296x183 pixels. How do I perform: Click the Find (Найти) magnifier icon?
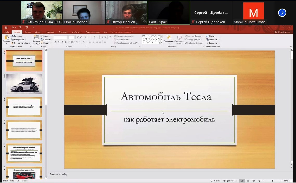[x=208, y=36]
